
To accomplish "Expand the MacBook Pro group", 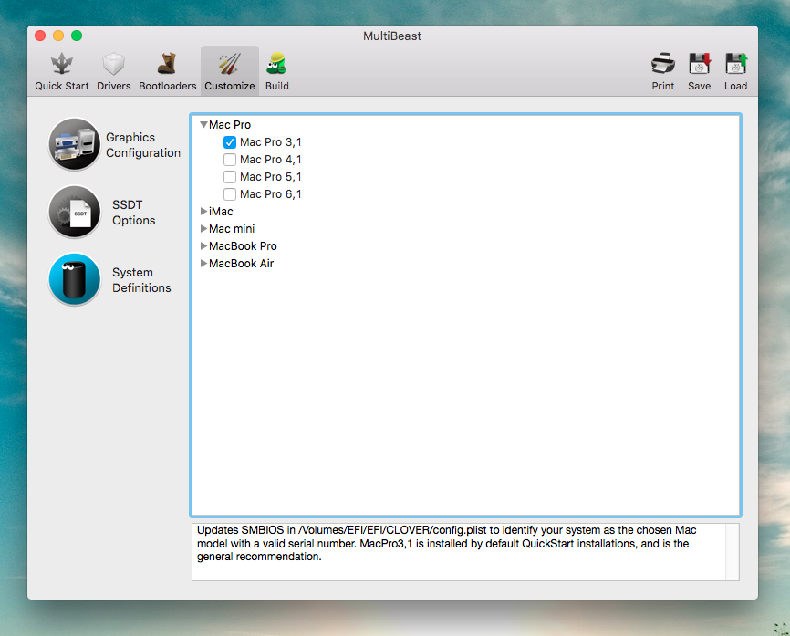I will (x=203, y=246).
